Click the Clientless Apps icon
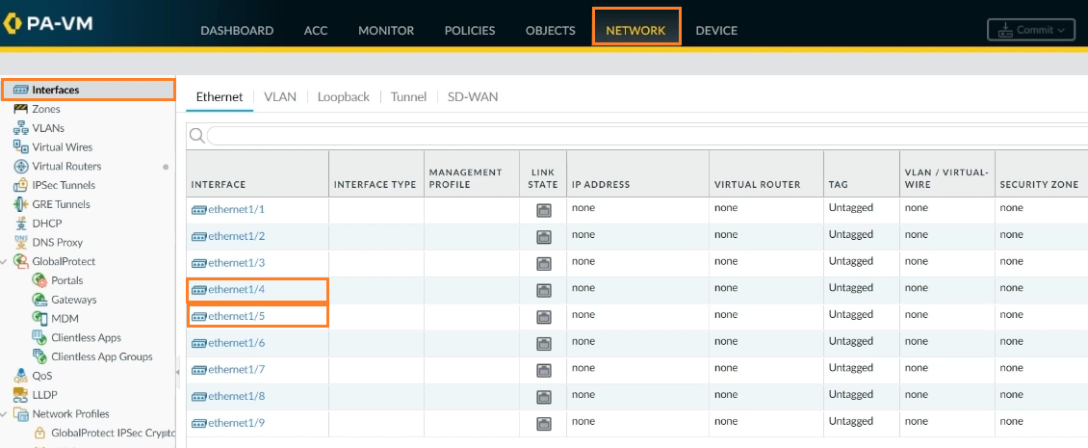Screen dimensions: 1088x448 (39, 337)
